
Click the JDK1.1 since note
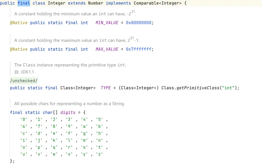[x=27, y=72]
